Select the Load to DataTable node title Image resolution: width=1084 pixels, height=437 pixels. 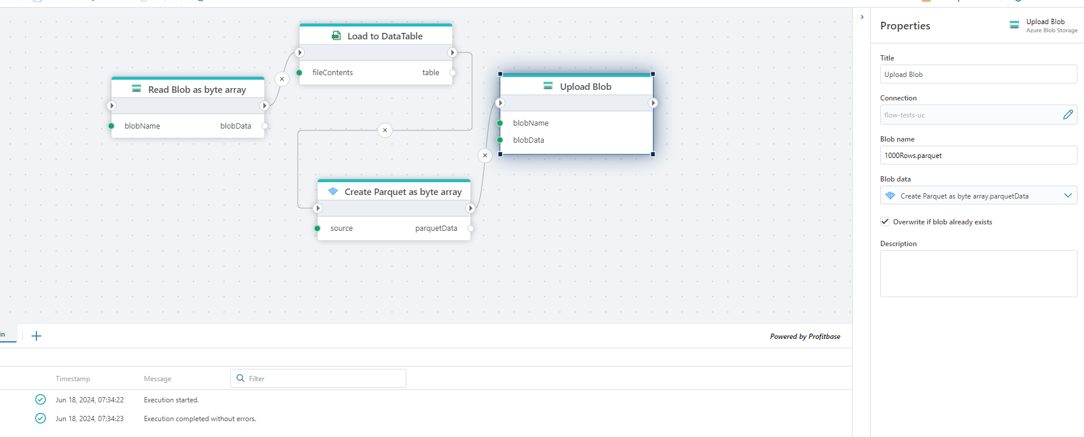point(385,36)
